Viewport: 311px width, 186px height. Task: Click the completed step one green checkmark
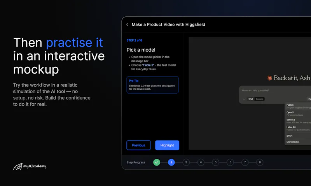tap(157, 162)
